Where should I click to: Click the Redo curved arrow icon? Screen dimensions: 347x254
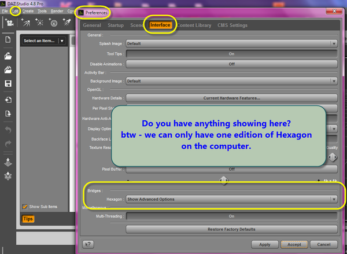tap(8, 143)
